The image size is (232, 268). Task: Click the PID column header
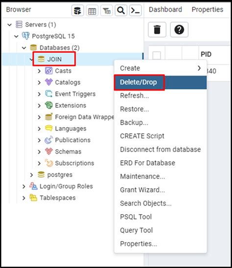pos(206,54)
